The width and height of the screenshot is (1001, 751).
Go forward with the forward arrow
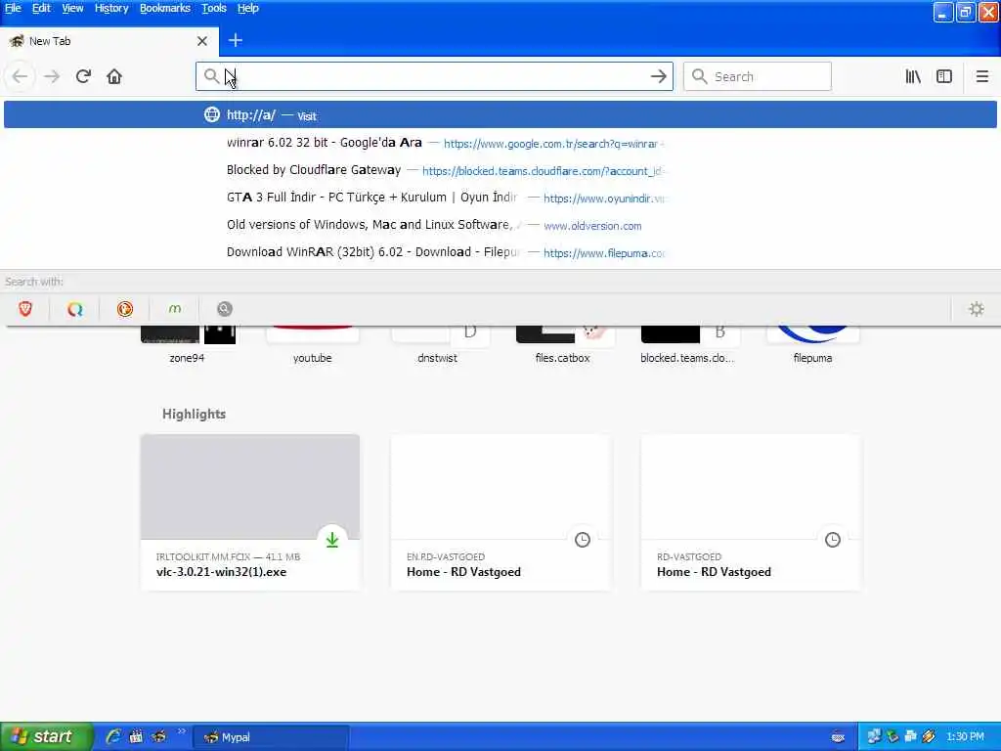click(x=52, y=76)
